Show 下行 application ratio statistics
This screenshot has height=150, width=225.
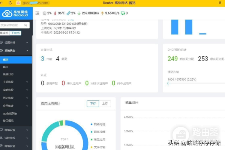93,103
